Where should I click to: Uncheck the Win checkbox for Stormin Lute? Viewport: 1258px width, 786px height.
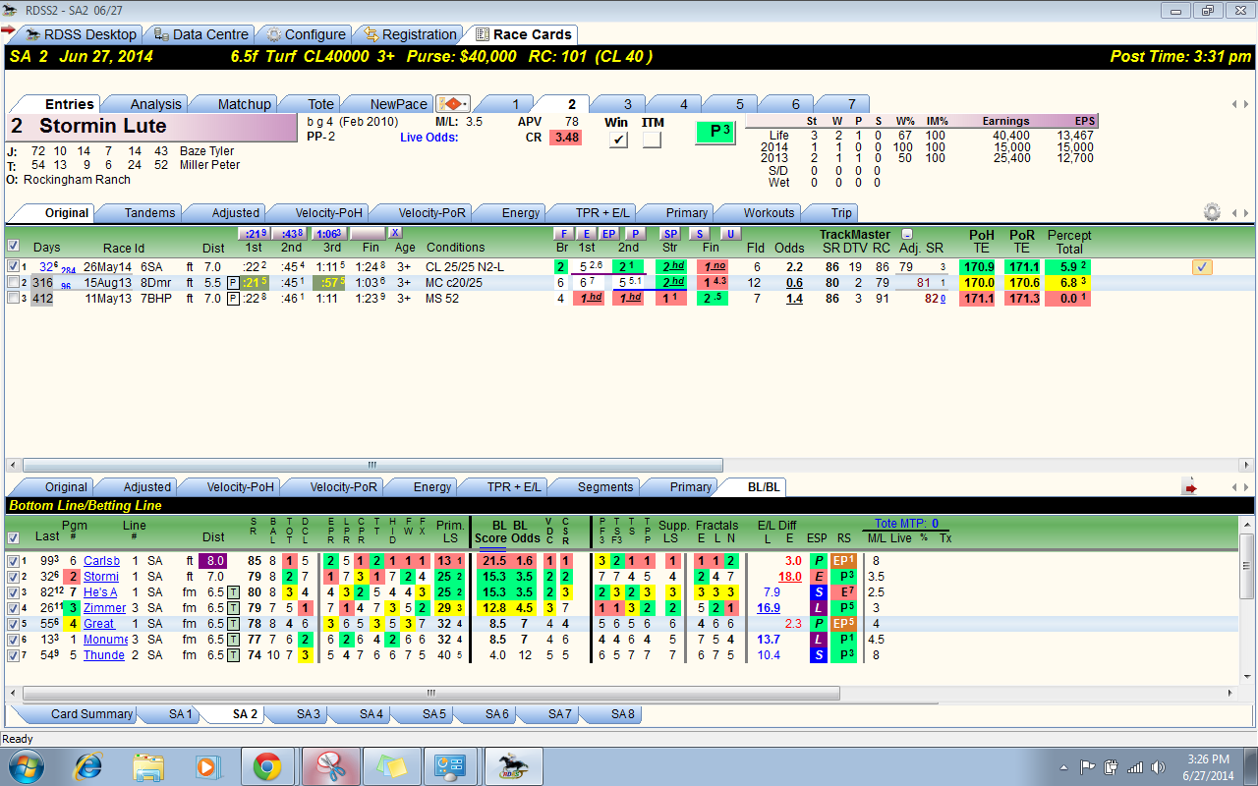(618, 140)
